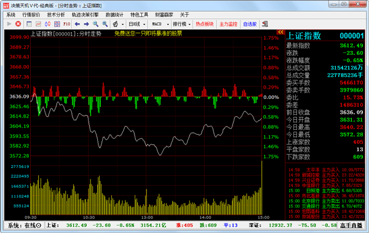Click the 热点板块 button

(205, 24)
